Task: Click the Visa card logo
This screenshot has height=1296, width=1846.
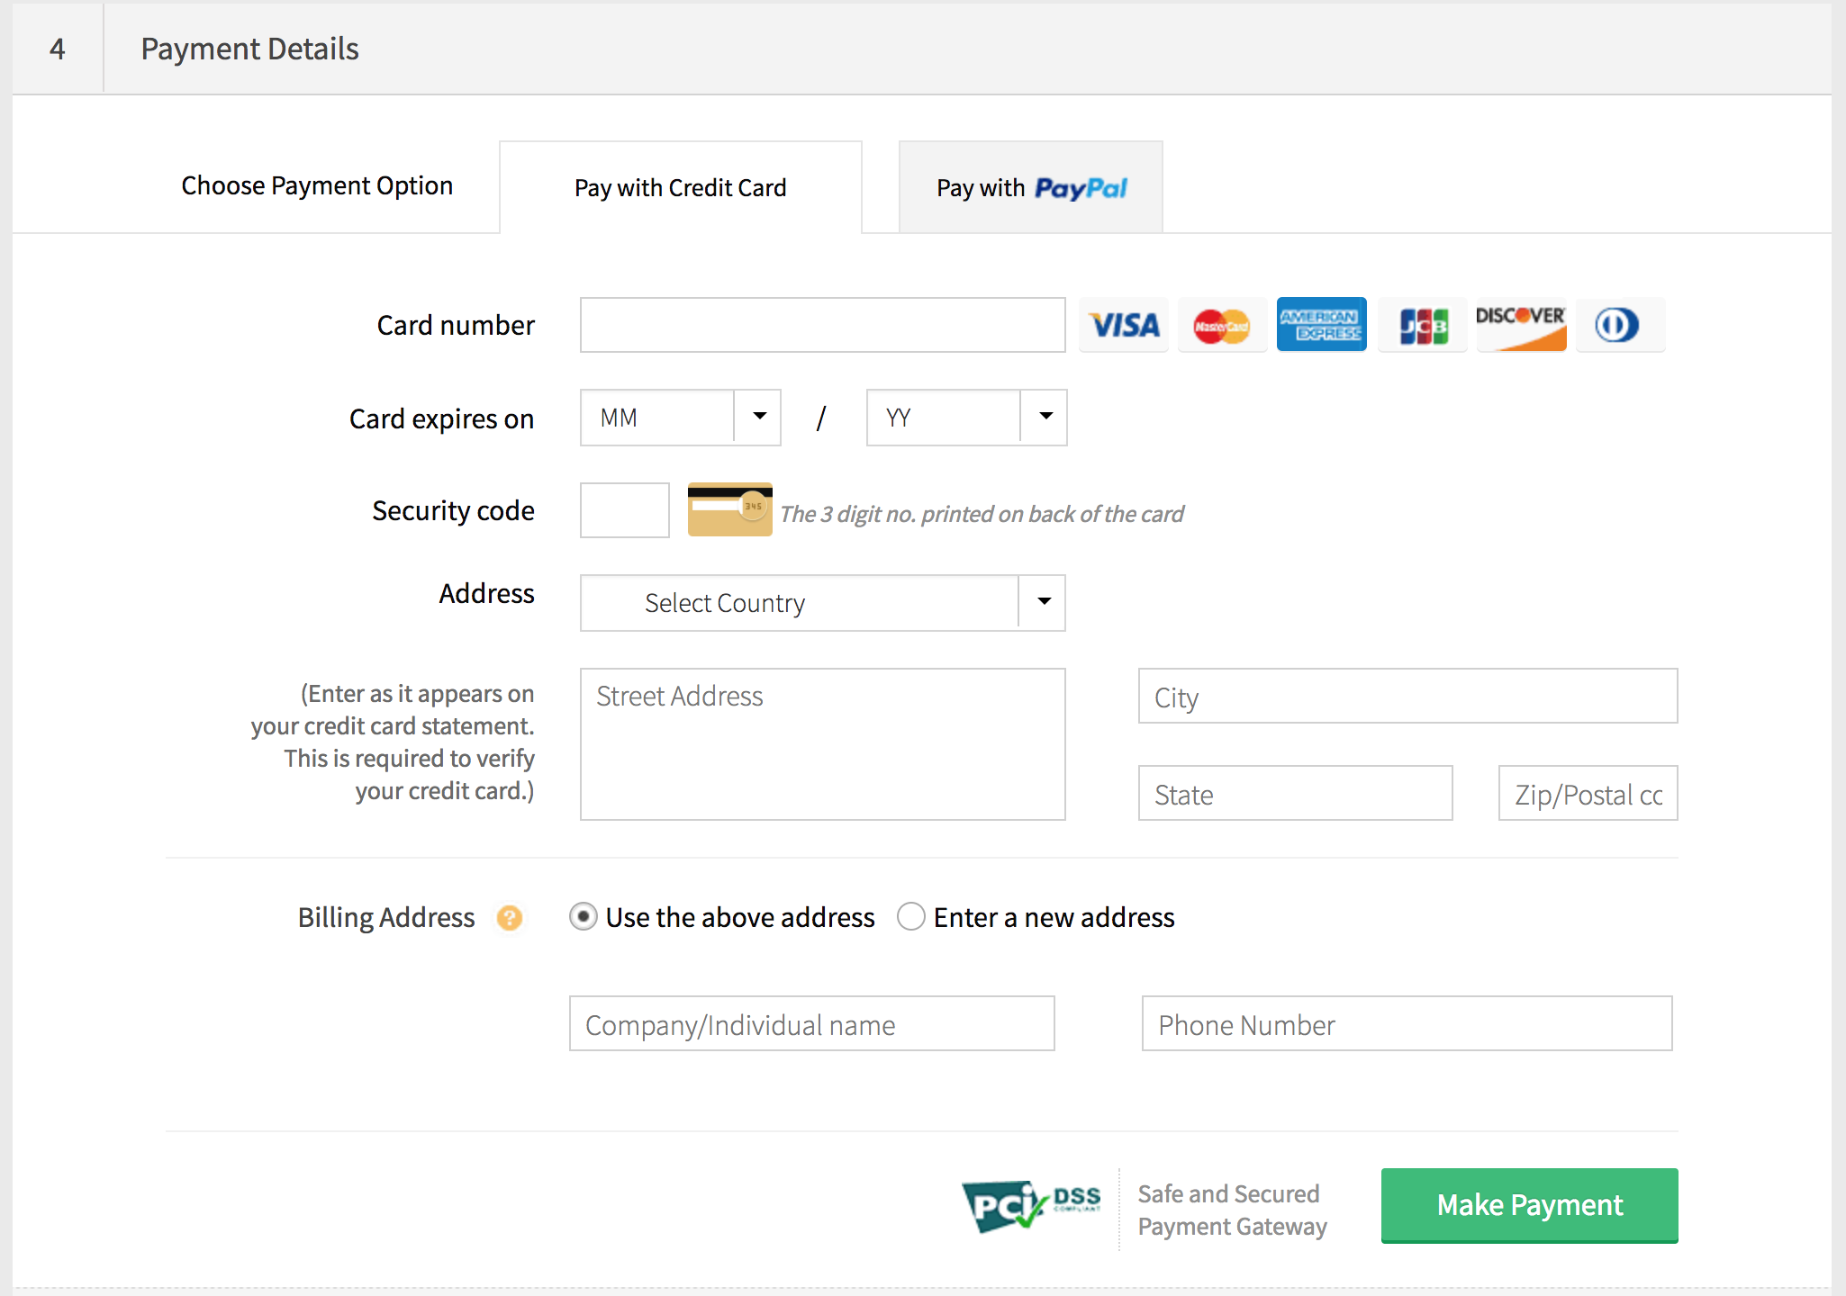Action: point(1124,325)
